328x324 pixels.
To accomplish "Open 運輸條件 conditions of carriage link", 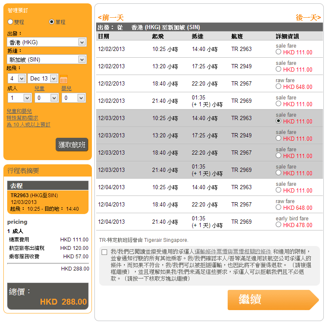I will [203, 252].
